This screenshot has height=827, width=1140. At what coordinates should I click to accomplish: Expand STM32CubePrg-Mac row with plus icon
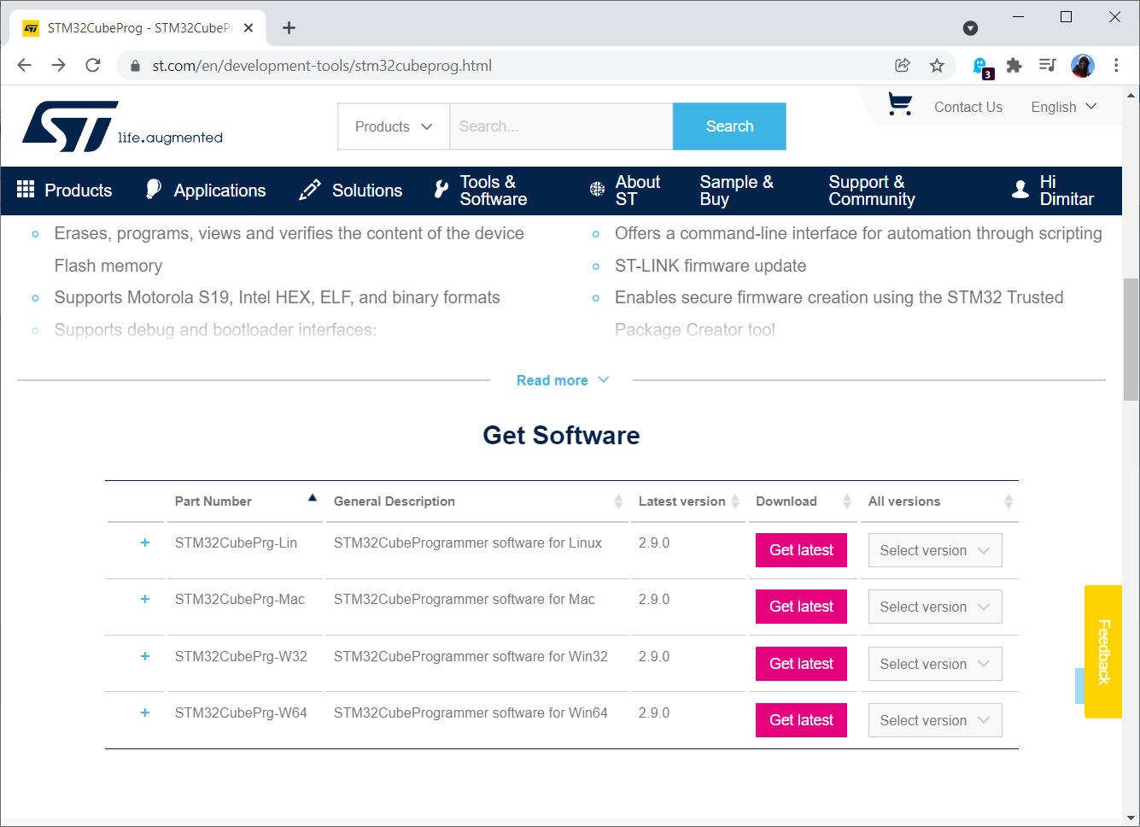coord(145,599)
